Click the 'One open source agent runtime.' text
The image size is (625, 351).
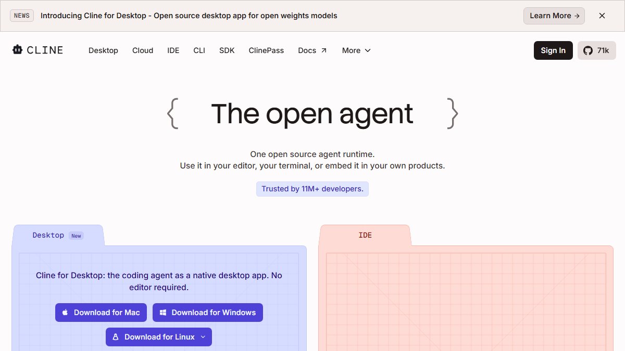point(312,154)
